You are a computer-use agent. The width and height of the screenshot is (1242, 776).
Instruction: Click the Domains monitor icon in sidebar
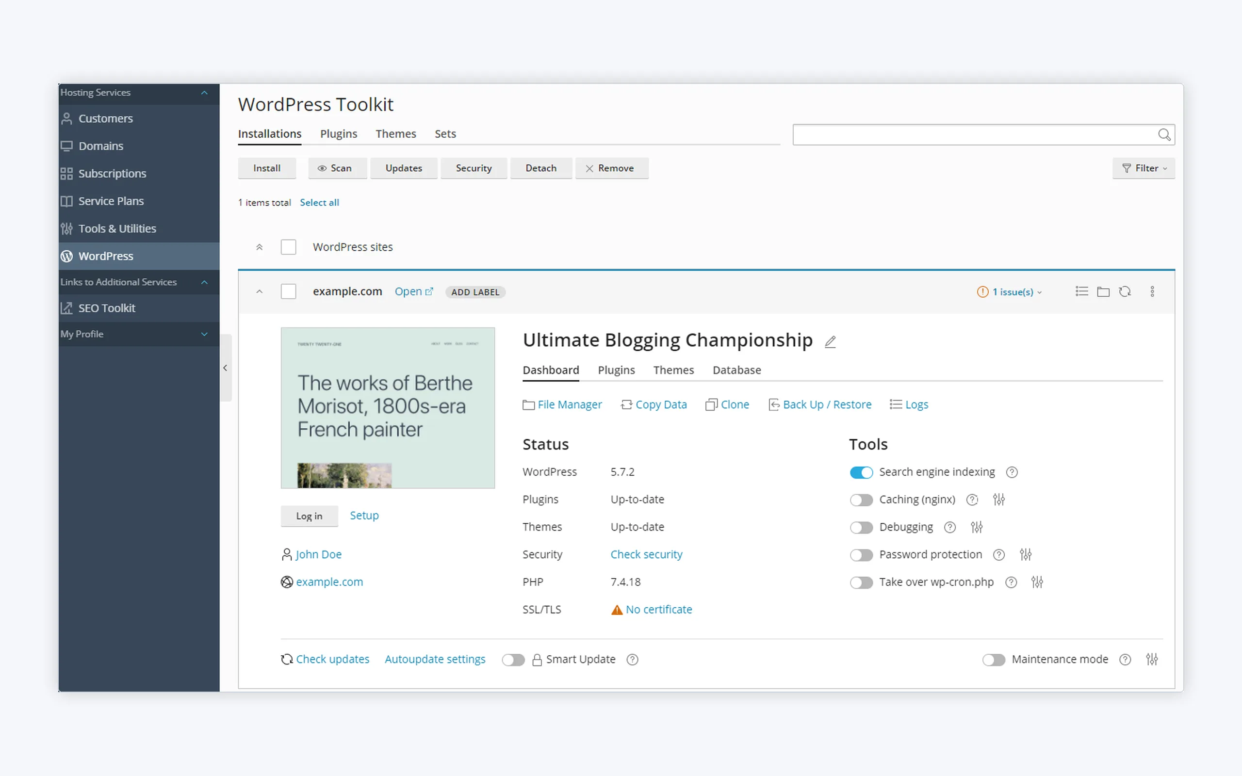[x=67, y=146]
